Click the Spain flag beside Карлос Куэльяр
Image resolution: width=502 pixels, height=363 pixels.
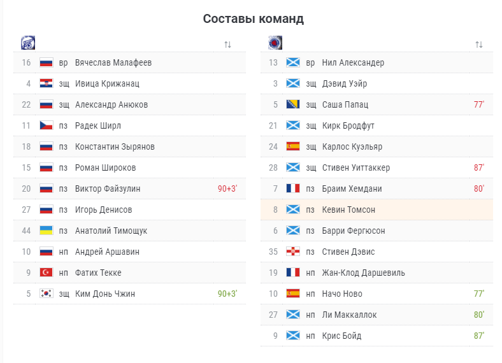(293, 146)
